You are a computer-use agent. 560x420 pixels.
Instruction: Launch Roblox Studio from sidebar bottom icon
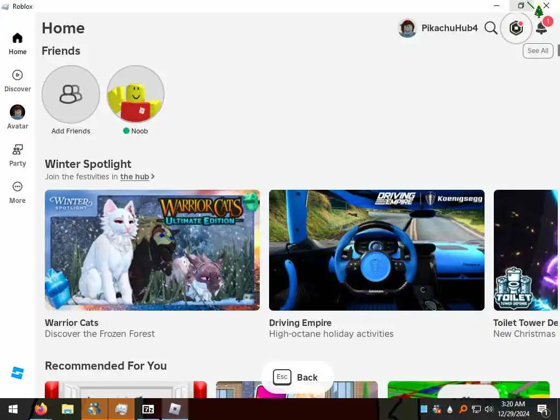click(x=17, y=373)
